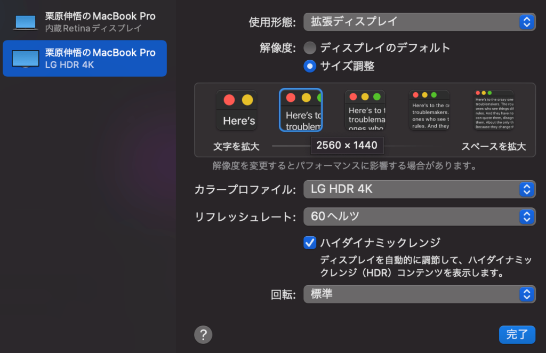Click the monitor icon of LG HDR 4K

26,59
